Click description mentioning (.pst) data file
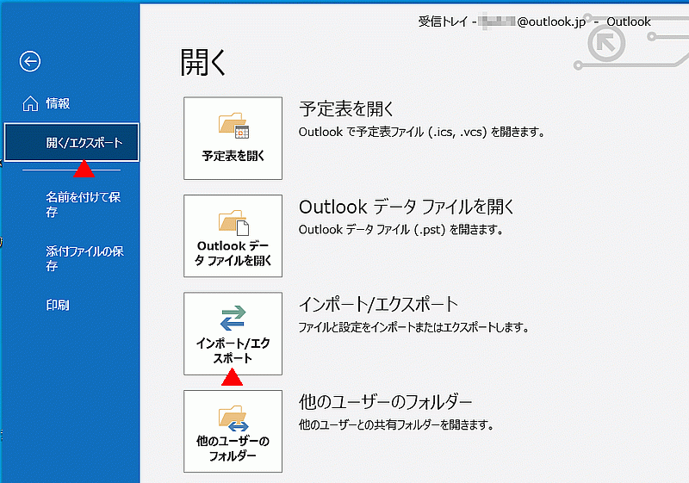 tap(401, 229)
